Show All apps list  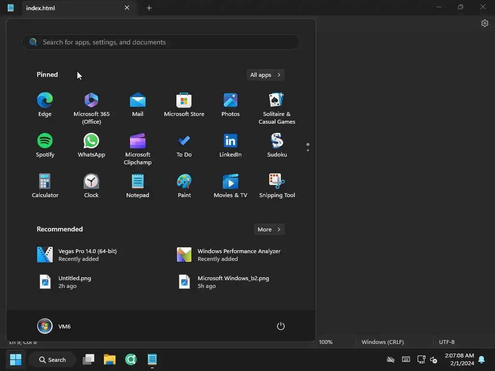pyautogui.click(x=265, y=75)
